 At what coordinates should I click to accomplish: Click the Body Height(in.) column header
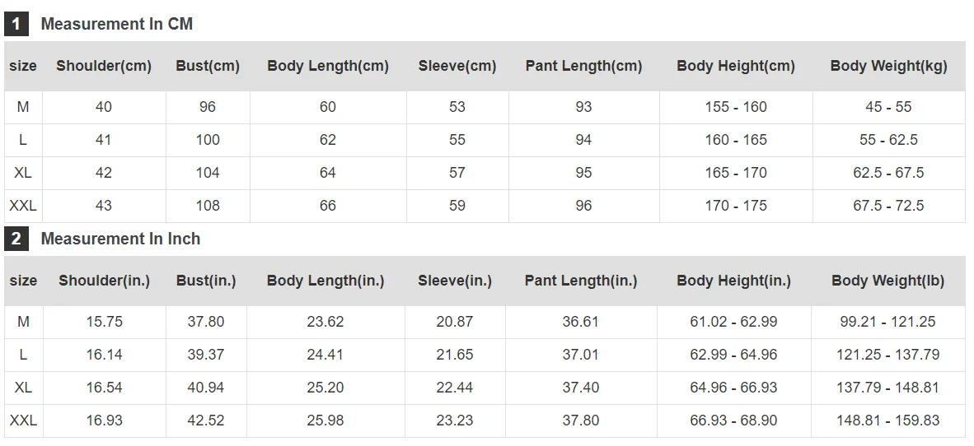click(x=733, y=281)
